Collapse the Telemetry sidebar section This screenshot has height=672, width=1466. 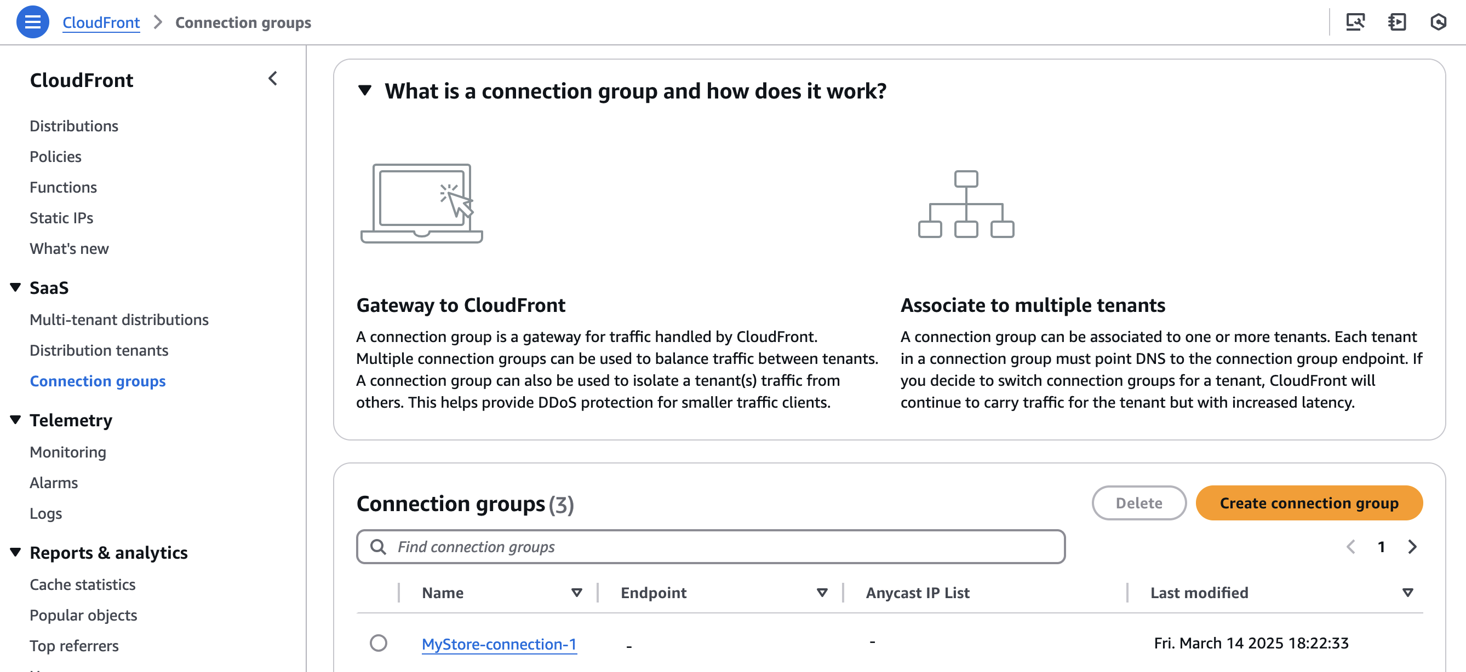pyautogui.click(x=16, y=420)
